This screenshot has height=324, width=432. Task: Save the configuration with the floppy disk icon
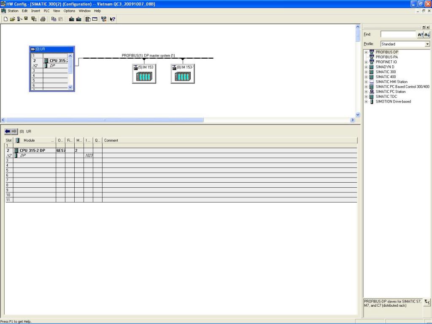click(26, 19)
